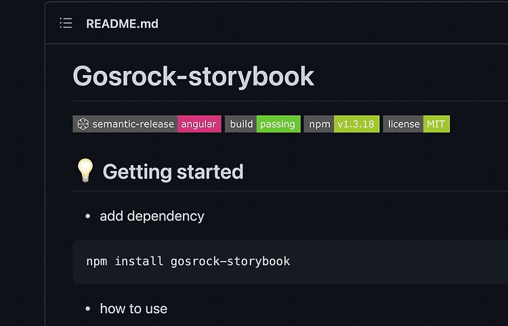Open the semantic-release angular badge

(147, 124)
